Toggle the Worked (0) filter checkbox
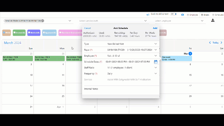 click(29, 33)
